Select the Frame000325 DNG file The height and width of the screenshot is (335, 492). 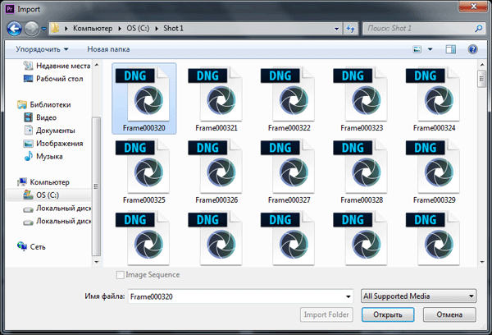(144, 171)
